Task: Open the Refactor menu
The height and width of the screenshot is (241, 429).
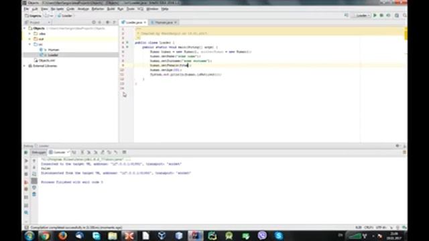Action: click(x=98, y=9)
